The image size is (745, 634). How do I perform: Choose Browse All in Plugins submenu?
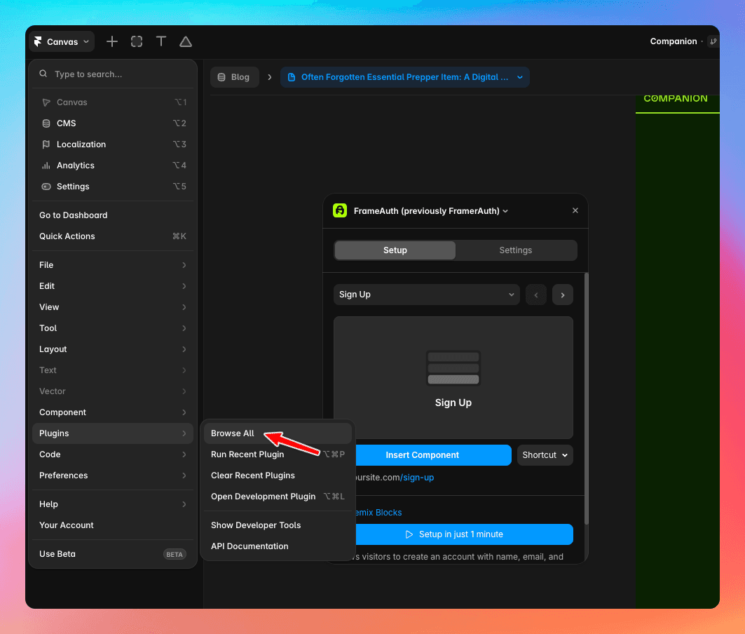click(x=278, y=433)
